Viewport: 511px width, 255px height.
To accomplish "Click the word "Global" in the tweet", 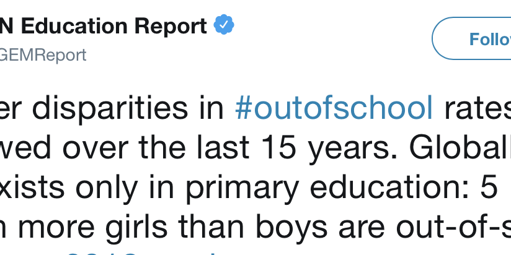I will (459, 149).
